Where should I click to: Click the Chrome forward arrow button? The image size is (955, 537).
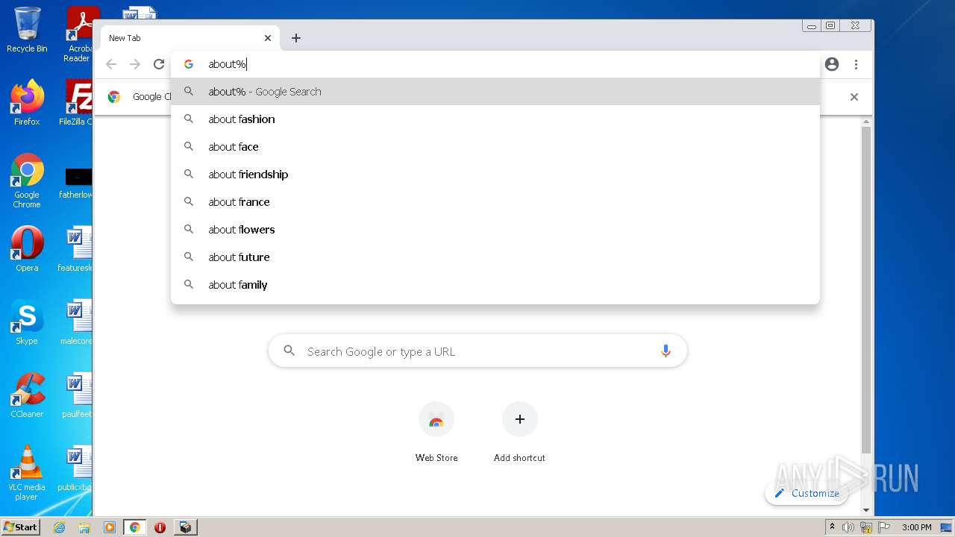[135, 64]
